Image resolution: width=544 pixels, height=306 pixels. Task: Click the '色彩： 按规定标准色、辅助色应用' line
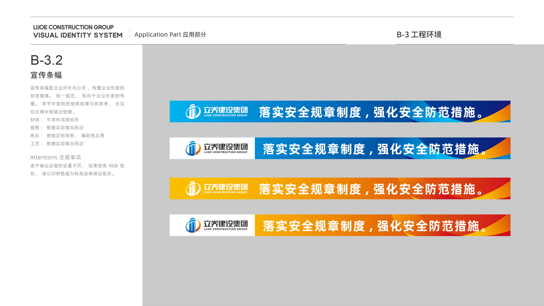(x=67, y=136)
